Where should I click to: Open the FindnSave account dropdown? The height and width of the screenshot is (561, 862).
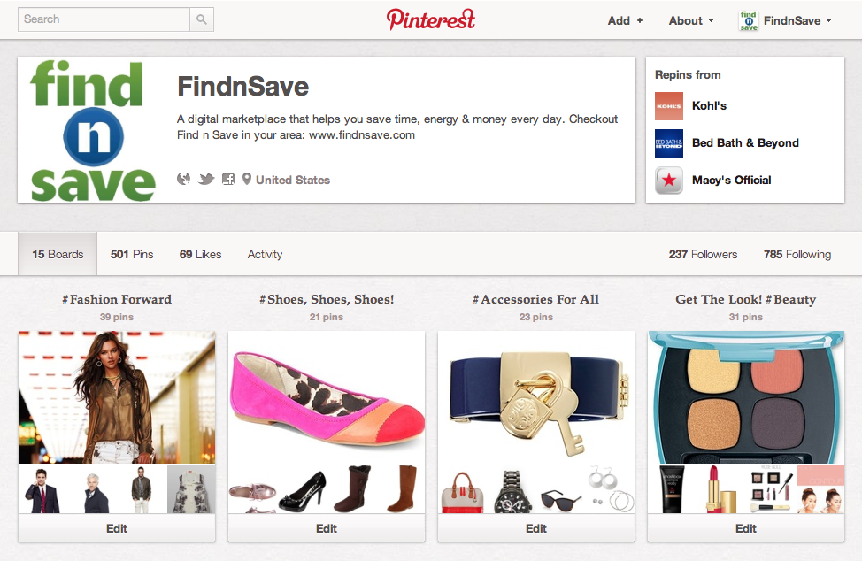(797, 21)
